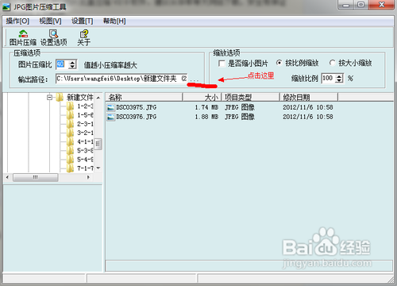397x286 pixels.
Task: Click JPEG 图像 type of DSC03975.JPG
Action: [x=240, y=107]
